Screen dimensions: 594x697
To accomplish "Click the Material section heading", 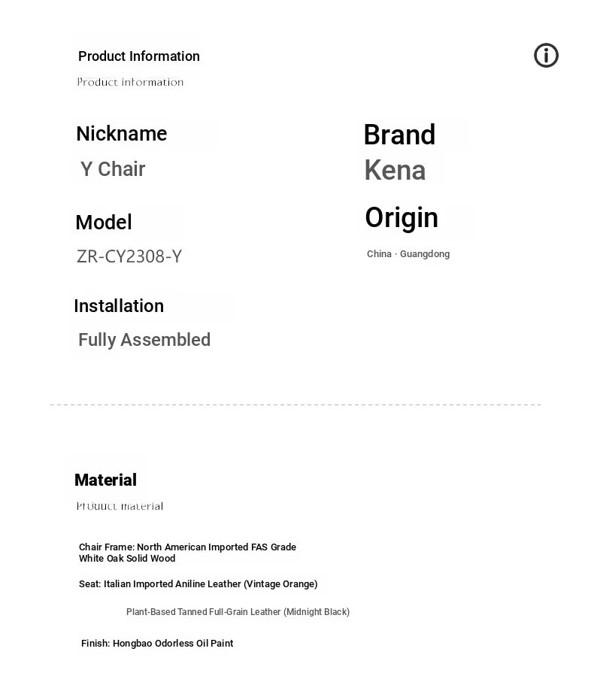I will click(105, 480).
